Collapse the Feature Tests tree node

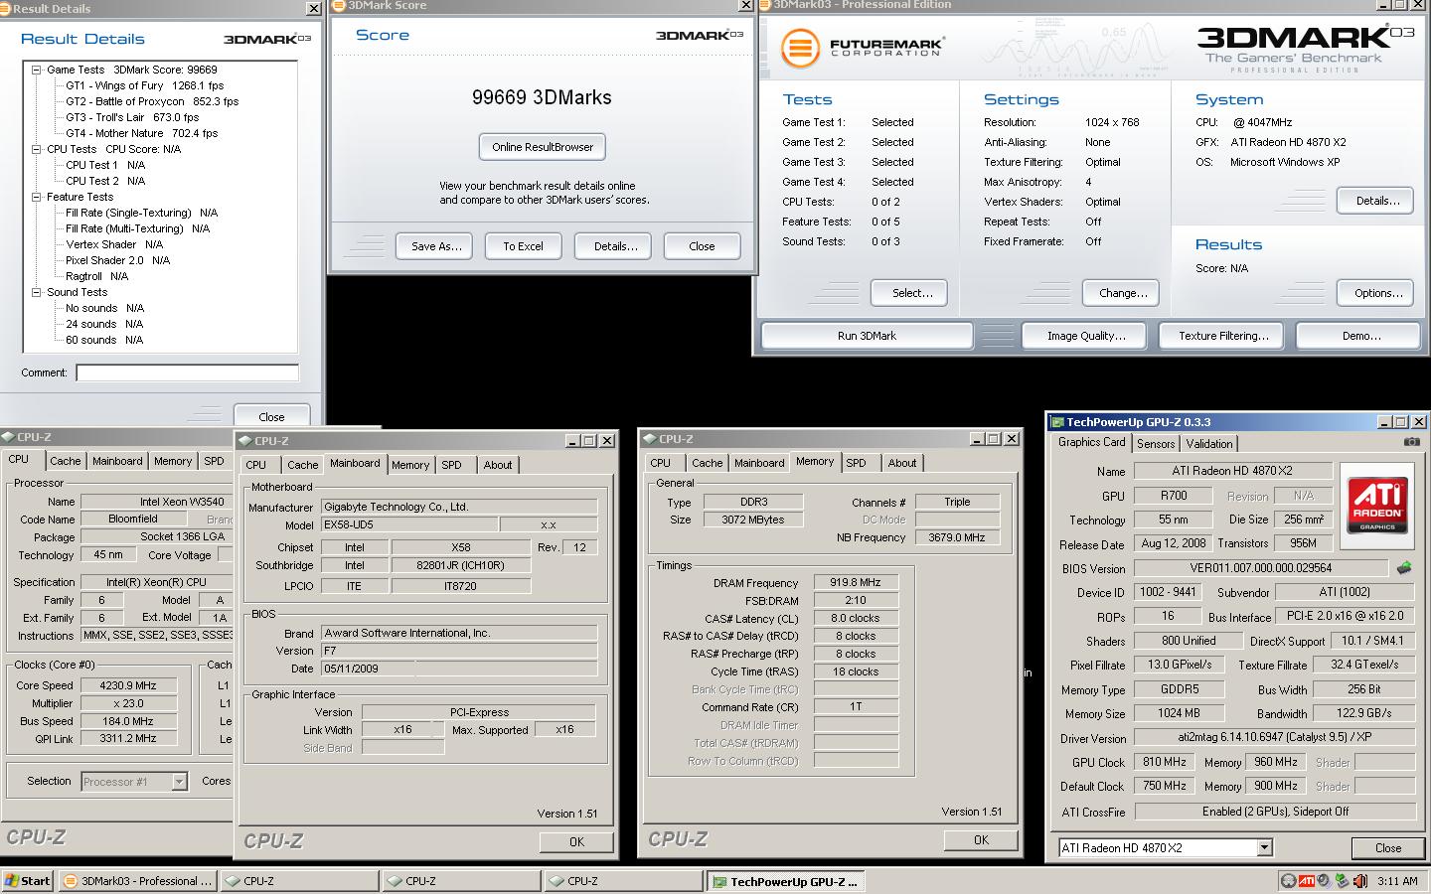click(37, 197)
